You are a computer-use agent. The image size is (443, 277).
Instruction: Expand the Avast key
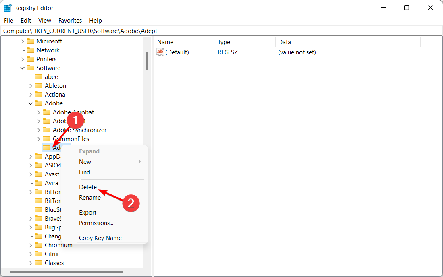coord(31,174)
